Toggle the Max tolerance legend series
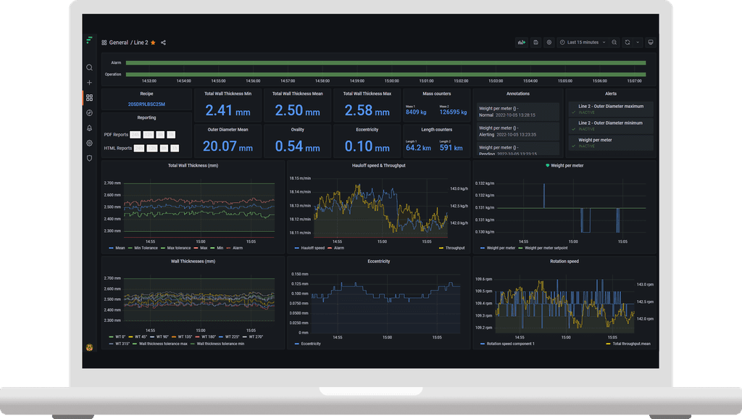742x419 pixels. point(175,248)
